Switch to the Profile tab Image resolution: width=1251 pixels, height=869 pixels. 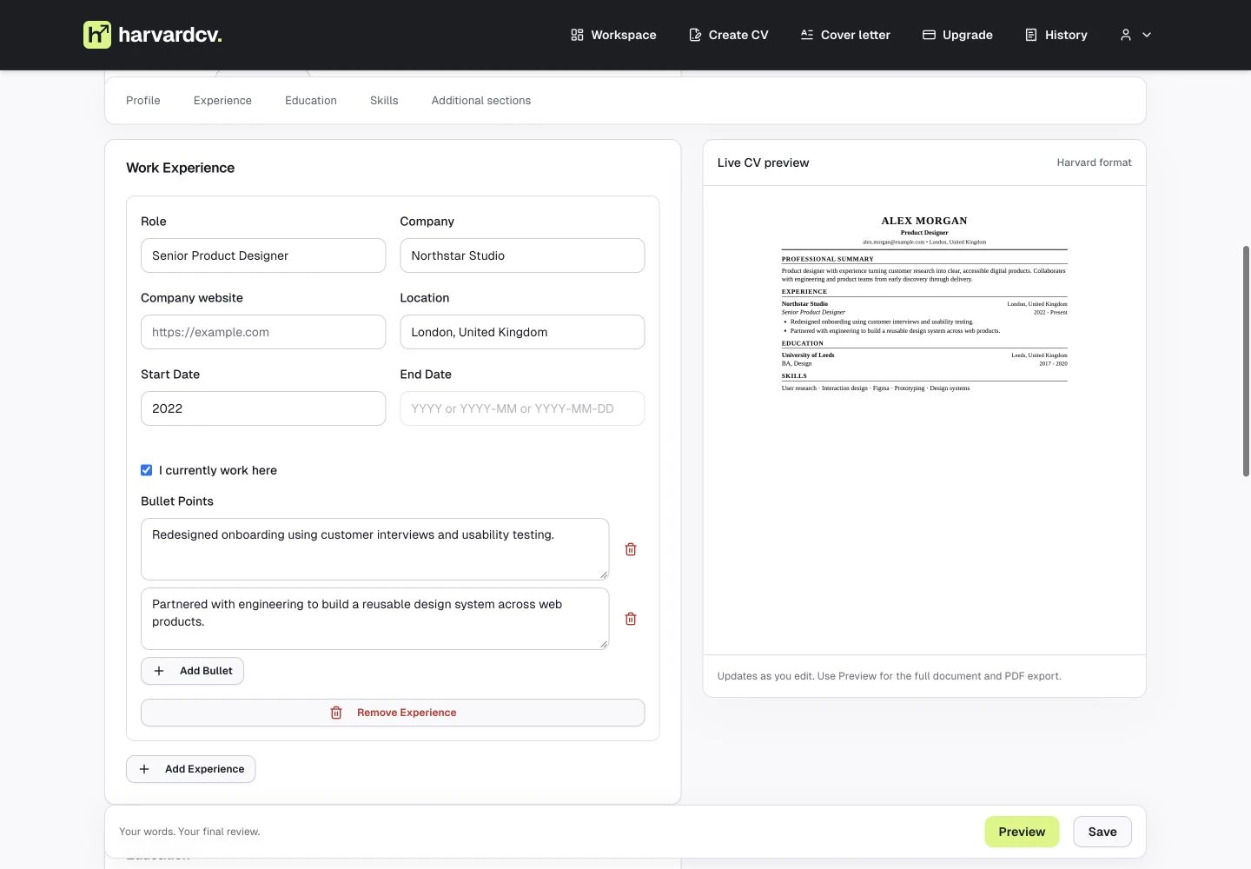click(143, 101)
